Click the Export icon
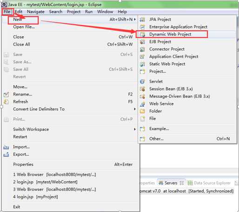 click(6, 154)
